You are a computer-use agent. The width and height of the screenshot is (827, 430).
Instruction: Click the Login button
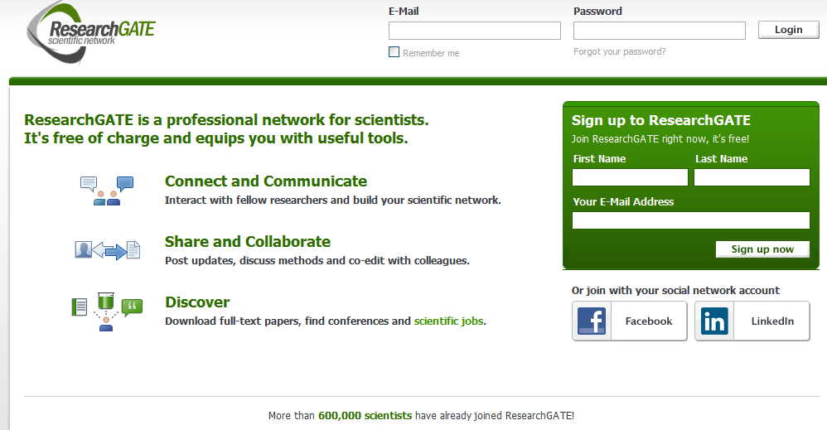[x=789, y=30]
